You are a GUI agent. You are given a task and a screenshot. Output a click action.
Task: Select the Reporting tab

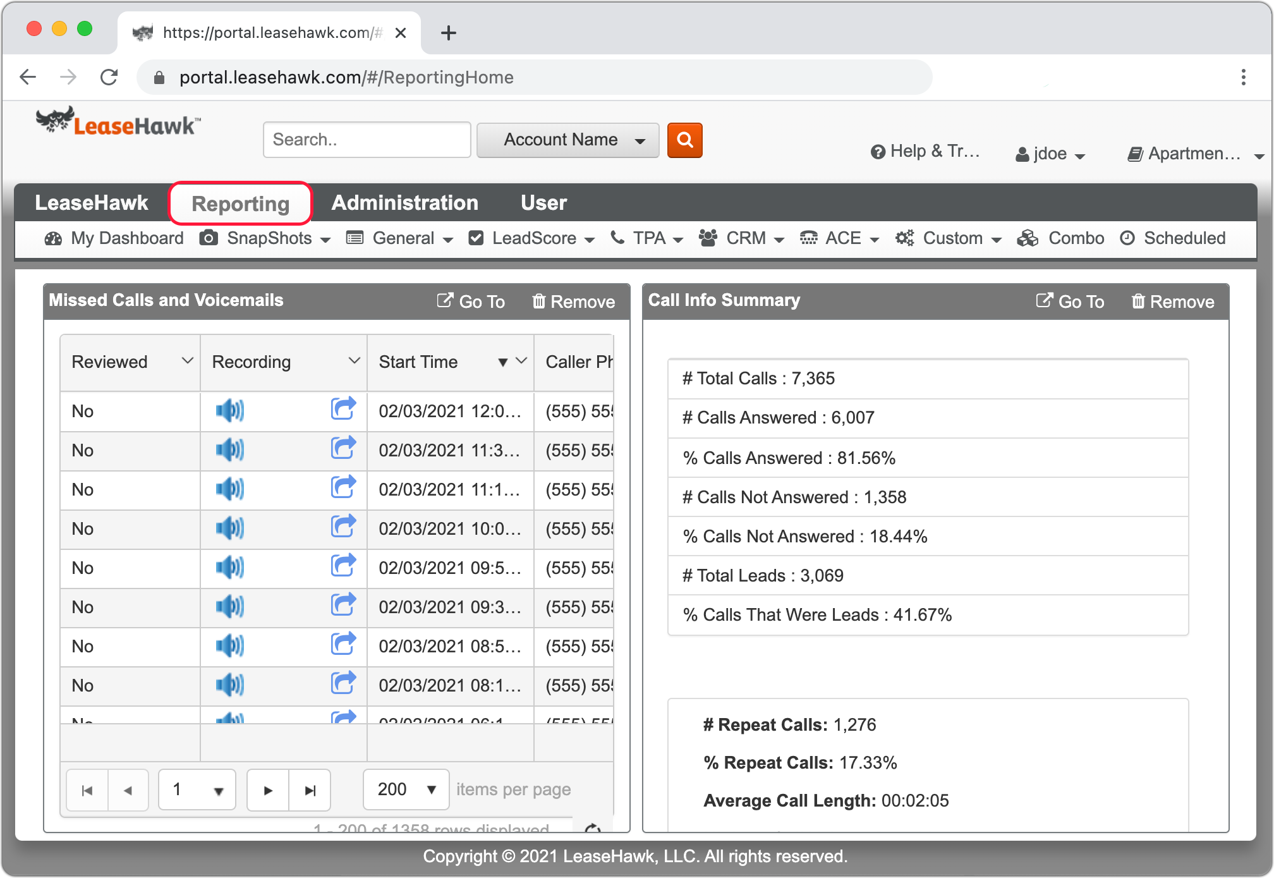[240, 204]
